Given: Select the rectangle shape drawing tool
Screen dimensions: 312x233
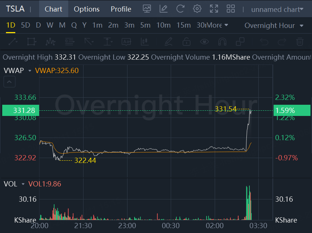Looking at the screenshot, I should tap(32, 42).
